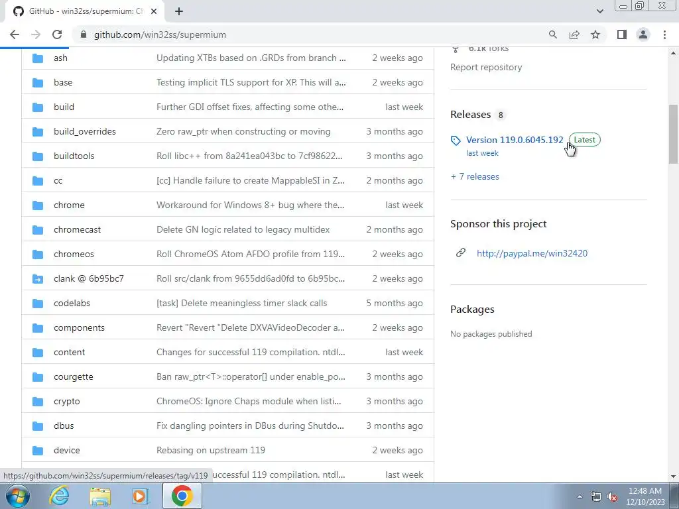The height and width of the screenshot is (509, 679).
Task: Open the components folder
Action: (x=80, y=327)
